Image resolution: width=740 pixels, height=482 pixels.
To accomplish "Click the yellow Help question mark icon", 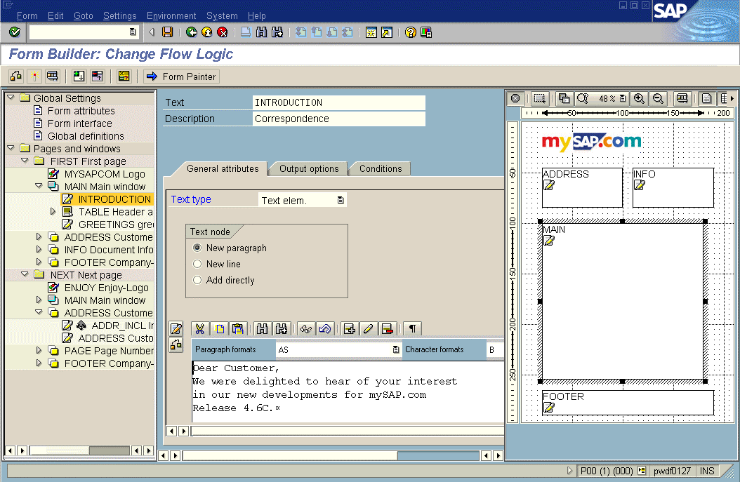I will pos(411,32).
